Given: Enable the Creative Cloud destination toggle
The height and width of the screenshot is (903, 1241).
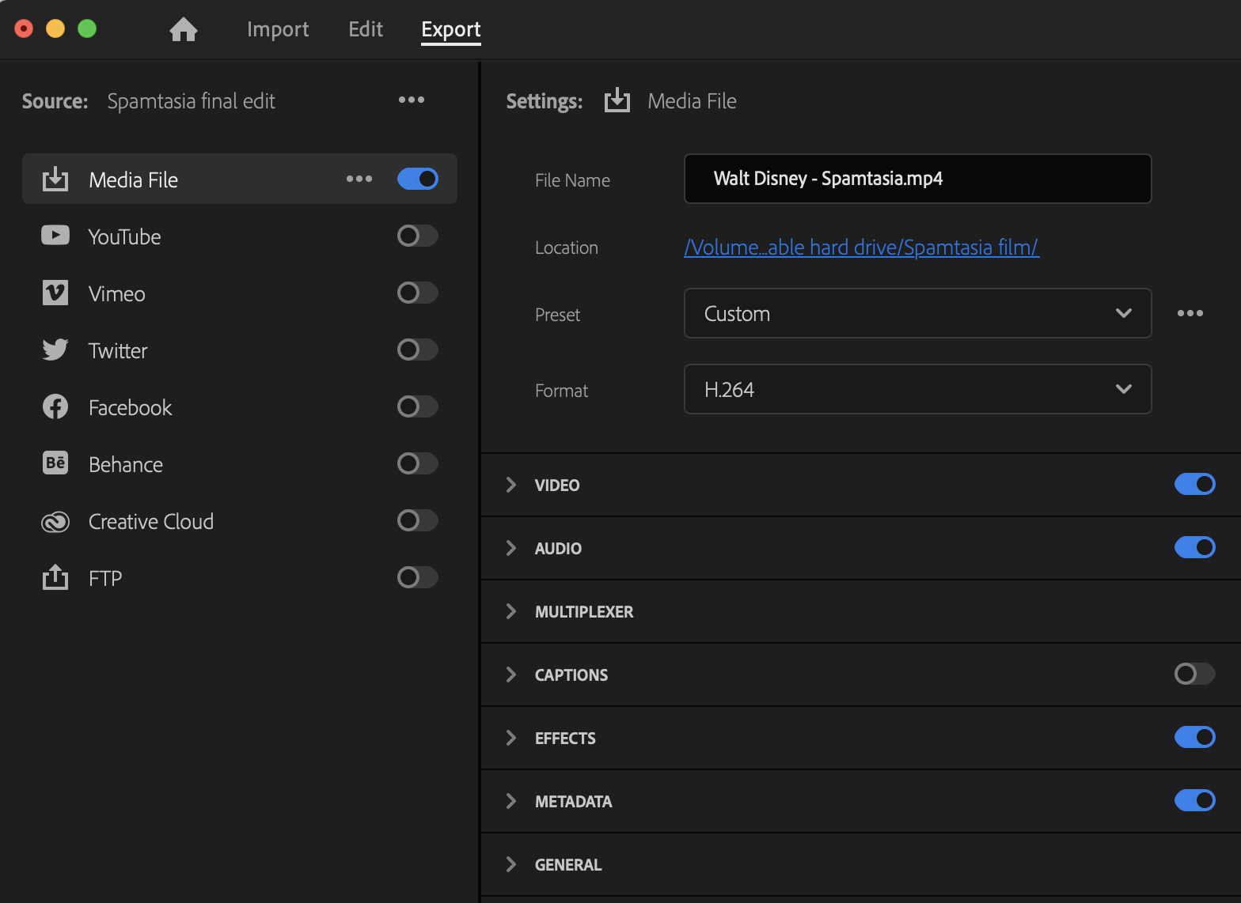Looking at the screenshot, I should click(418, 520).
